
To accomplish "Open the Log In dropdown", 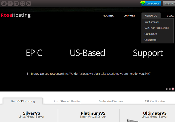I will click(169, 3).
